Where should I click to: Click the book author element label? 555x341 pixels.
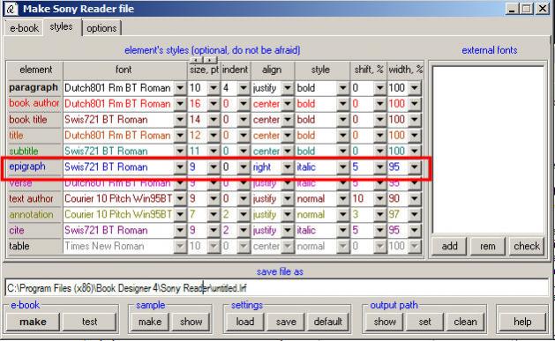pos(34,103)
